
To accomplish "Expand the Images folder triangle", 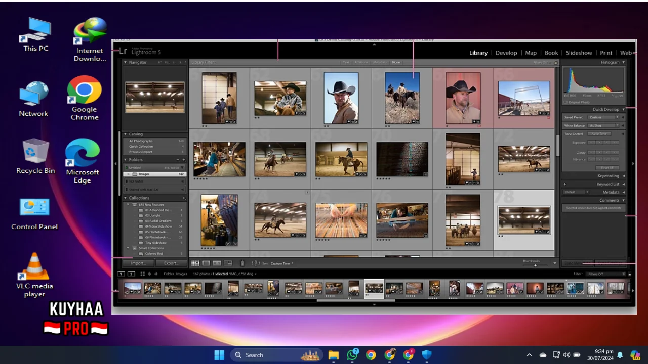I will pyautogui.click(x=129, y=174).
